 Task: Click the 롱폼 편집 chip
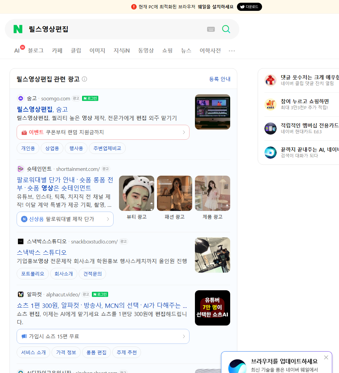tap(96, 352)
